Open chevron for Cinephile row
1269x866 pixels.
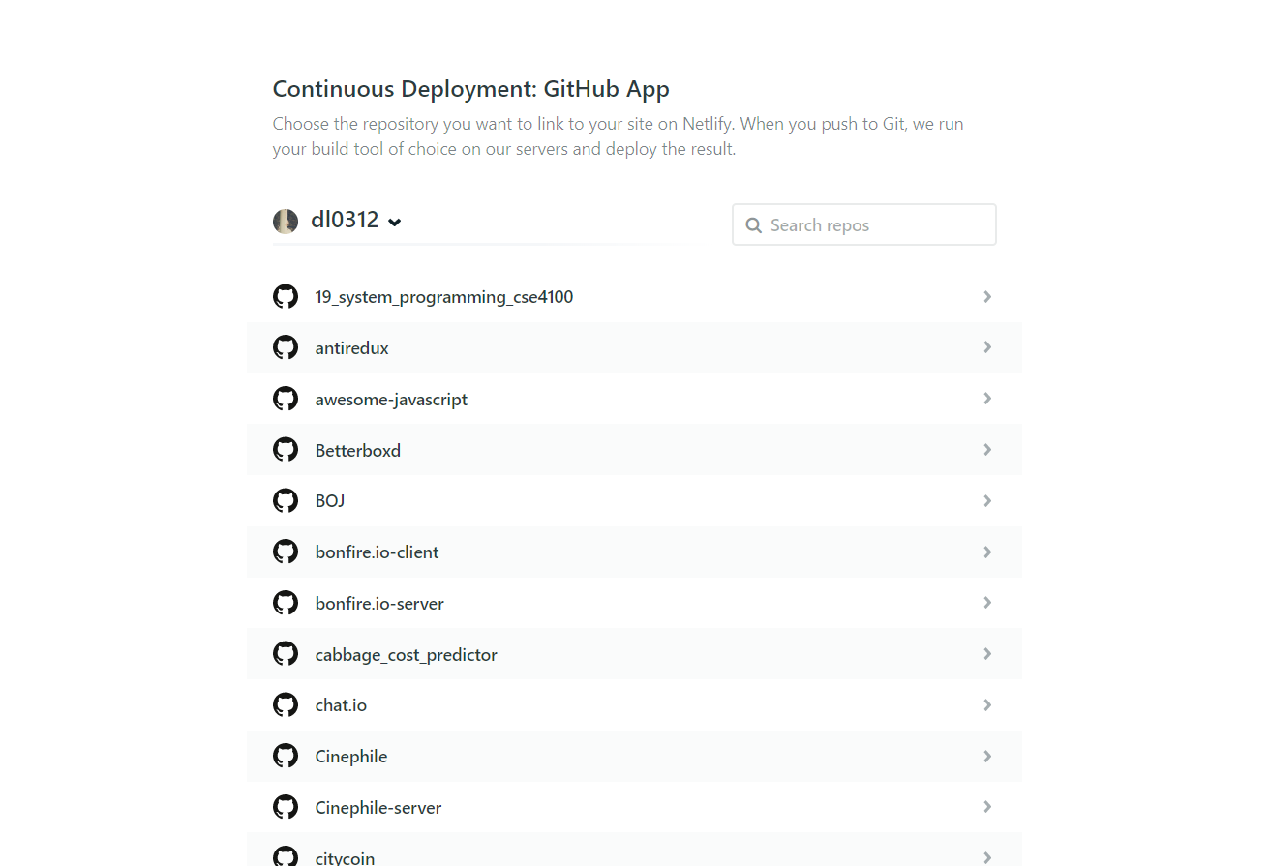987,756
